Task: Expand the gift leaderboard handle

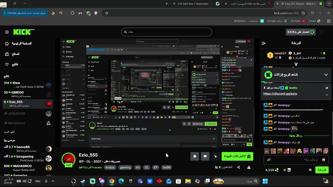Action: pyautogui.click(x=296, y=64)
